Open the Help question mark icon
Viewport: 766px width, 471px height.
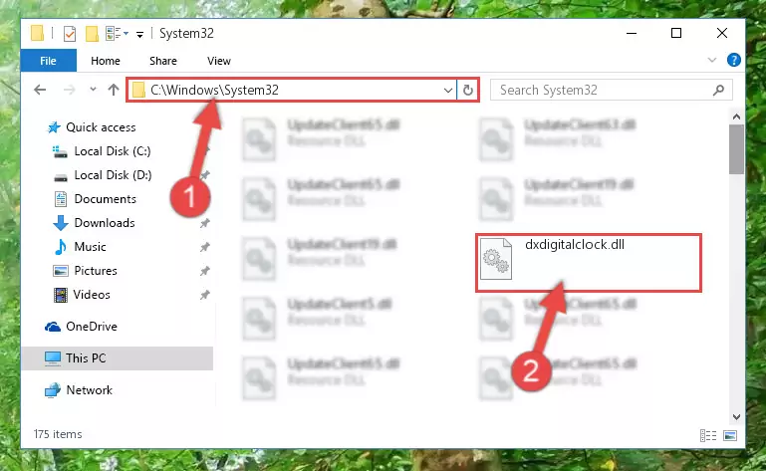pyautogui.click(x=733, y=60)
